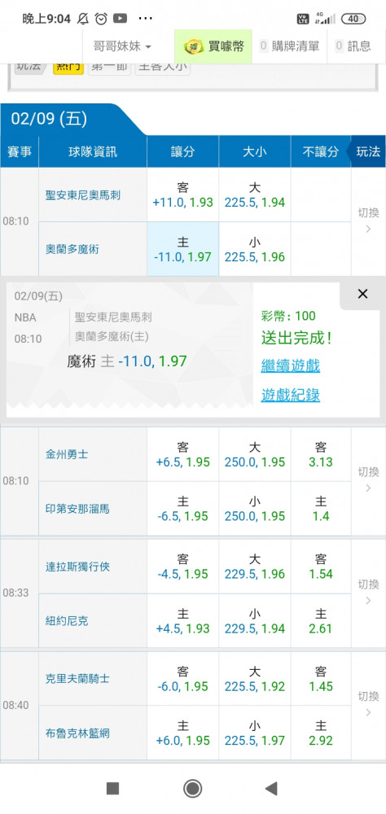Select 客 +6.5, 1.95 for 金州勇士
The width and height of the screenshot is (386, 814).
click(183, 454)
